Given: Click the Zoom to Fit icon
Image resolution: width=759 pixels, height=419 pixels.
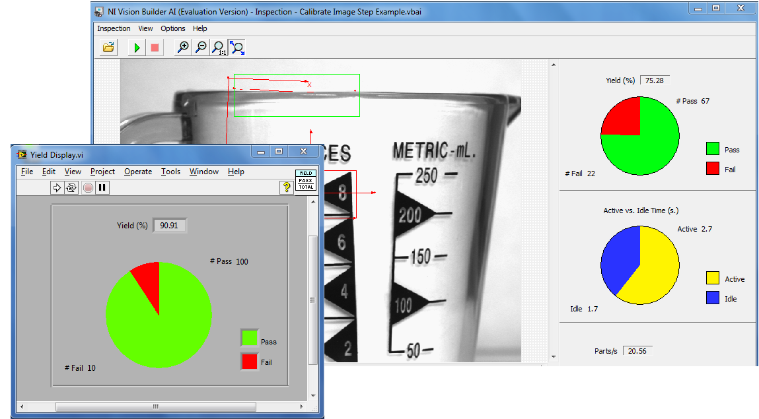Looking at the screenshot, I should tap(236, 48).
